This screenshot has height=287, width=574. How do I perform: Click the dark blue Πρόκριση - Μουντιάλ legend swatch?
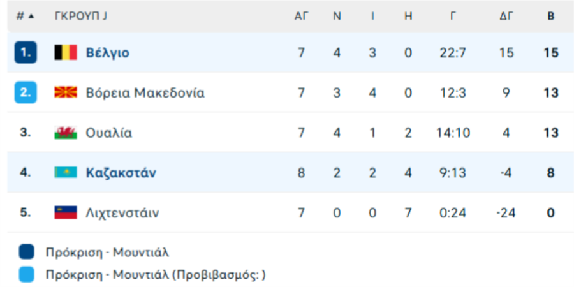pos(26,253)
